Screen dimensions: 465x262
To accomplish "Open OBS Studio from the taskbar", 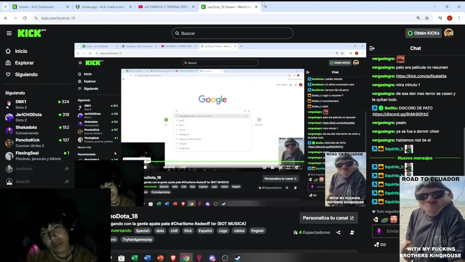I will 225,258.
